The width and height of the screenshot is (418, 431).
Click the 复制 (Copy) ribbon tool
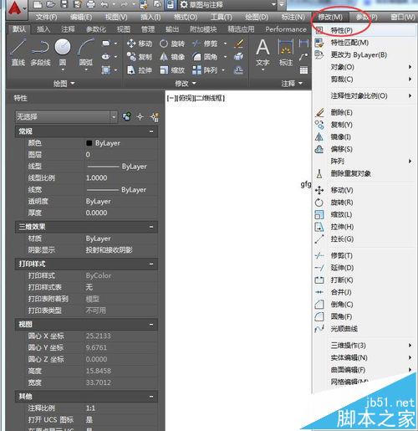coord(140,57)
